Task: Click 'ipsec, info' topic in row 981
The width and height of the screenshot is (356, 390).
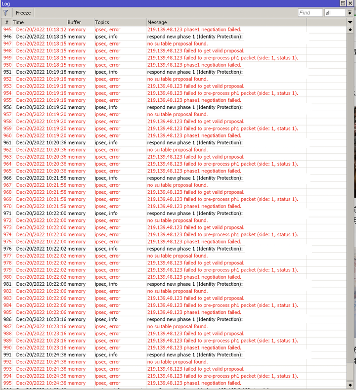Action: tap(106, 284)
